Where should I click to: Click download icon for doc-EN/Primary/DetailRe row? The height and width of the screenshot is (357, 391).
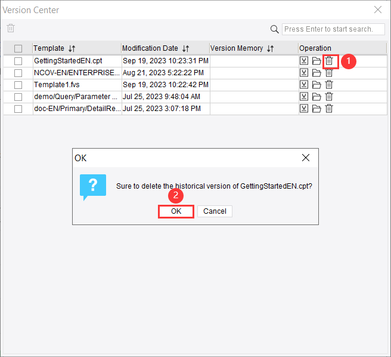304,109
